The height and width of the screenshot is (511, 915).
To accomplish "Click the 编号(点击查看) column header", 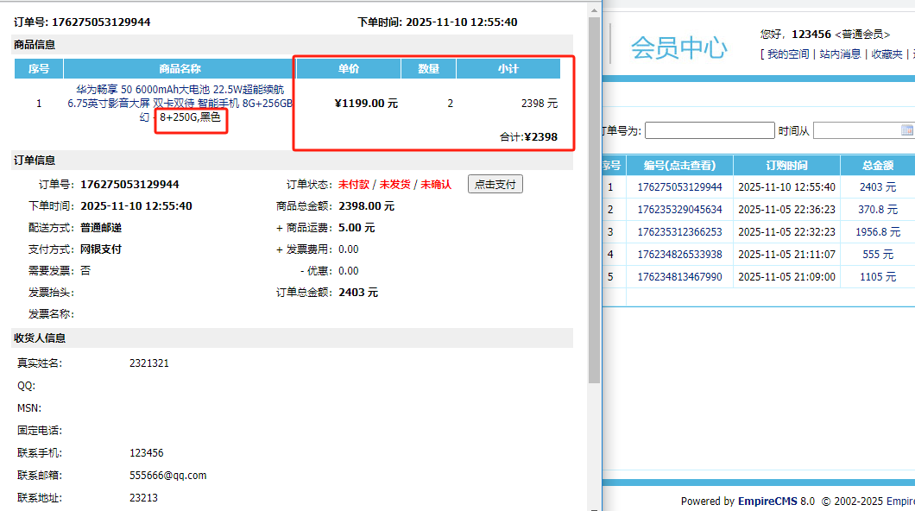I will click(x=679, y=166).
